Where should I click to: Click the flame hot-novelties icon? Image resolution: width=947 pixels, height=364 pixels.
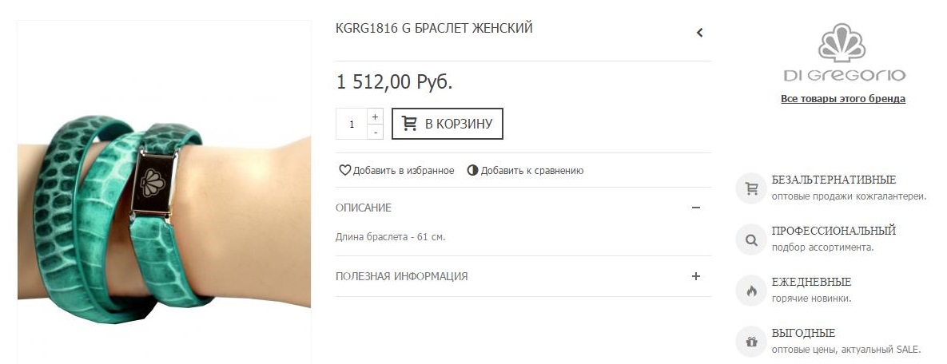[x=751, y=291]
